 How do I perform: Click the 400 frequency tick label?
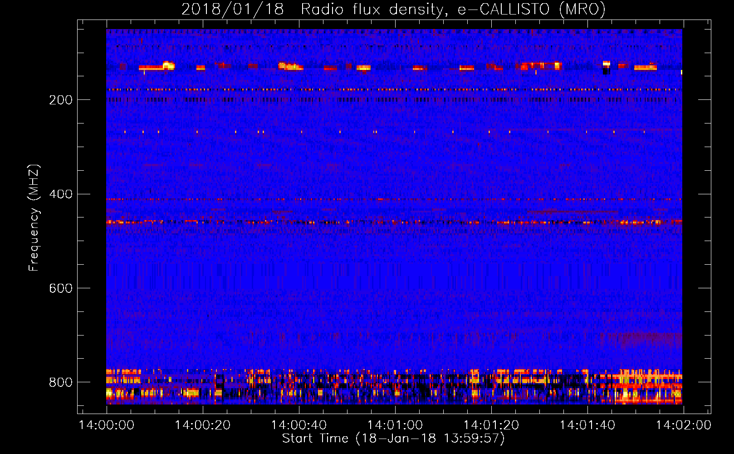pos(61,194)
